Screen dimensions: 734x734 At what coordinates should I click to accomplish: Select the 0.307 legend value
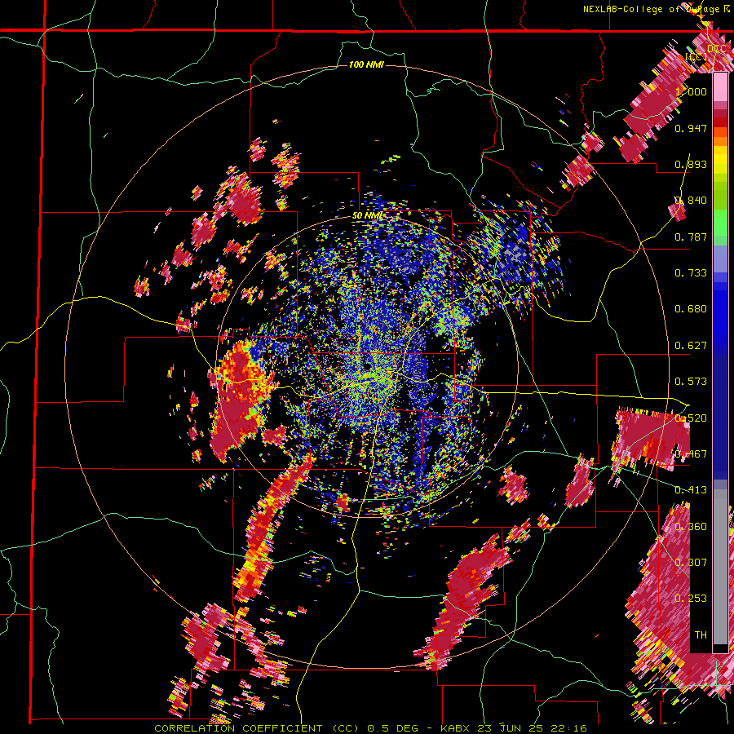point(691,563)
